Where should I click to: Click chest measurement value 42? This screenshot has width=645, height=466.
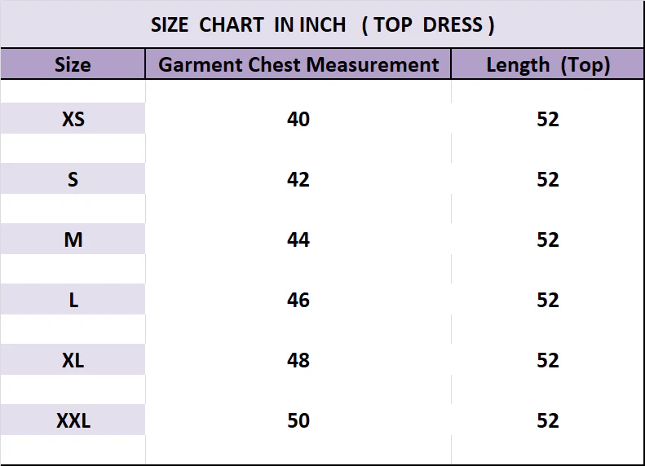coord(298,179)
